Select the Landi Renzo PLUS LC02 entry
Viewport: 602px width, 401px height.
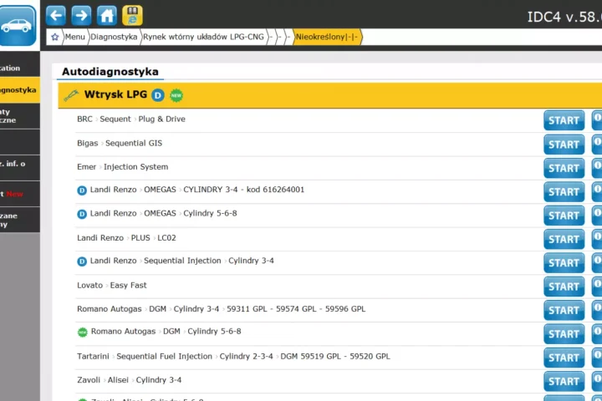tap(126, 238)
